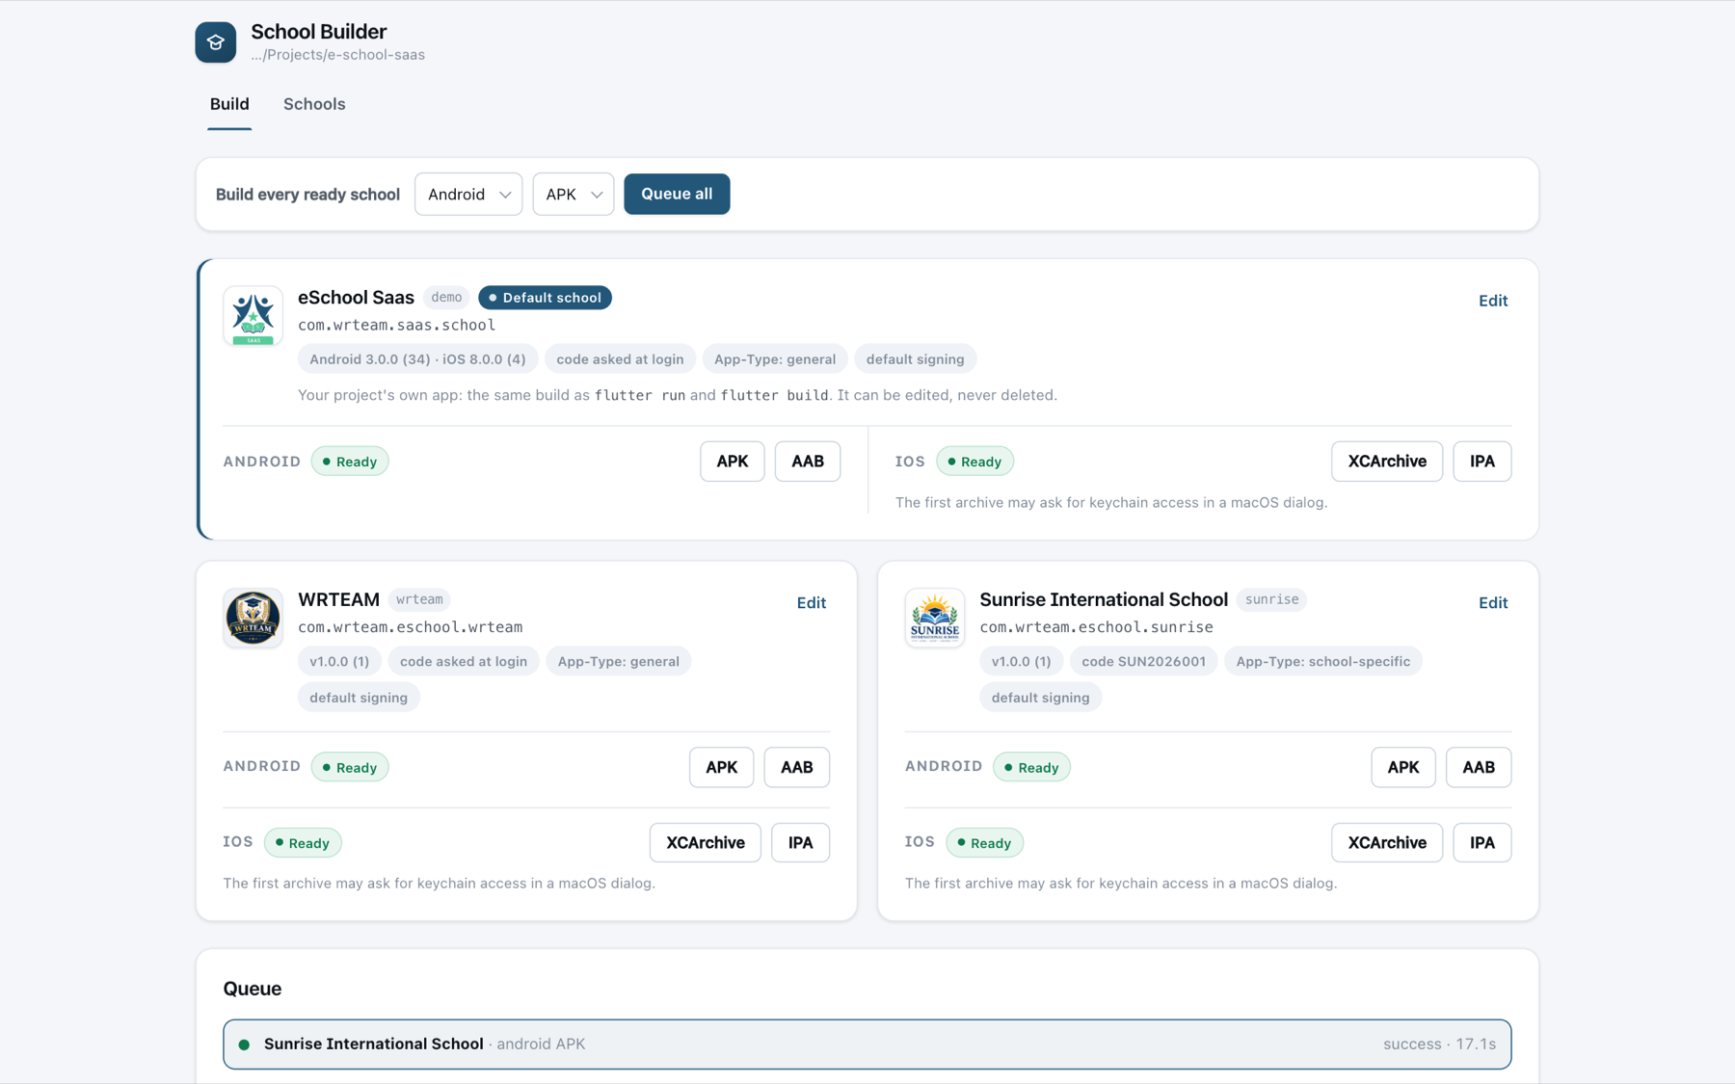Click WRTEAM's App-Type: general chip
Screen dimensions: 1735x1084
618,662
